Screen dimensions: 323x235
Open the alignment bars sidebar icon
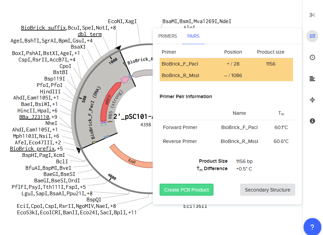click(x=312, y=79)
